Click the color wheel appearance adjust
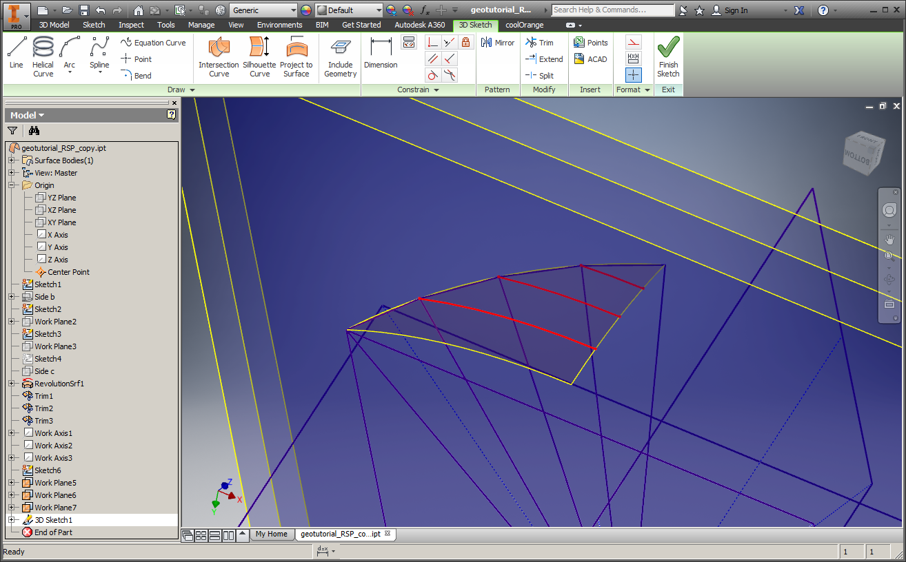The height and width of the screenshot is (562, 906). point(307,10)
